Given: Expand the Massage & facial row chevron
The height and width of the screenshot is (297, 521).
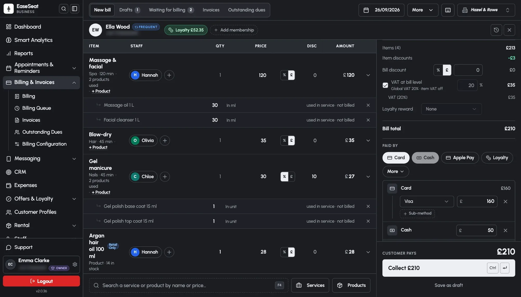Looking at the screenshot, I should coord(368,75).
